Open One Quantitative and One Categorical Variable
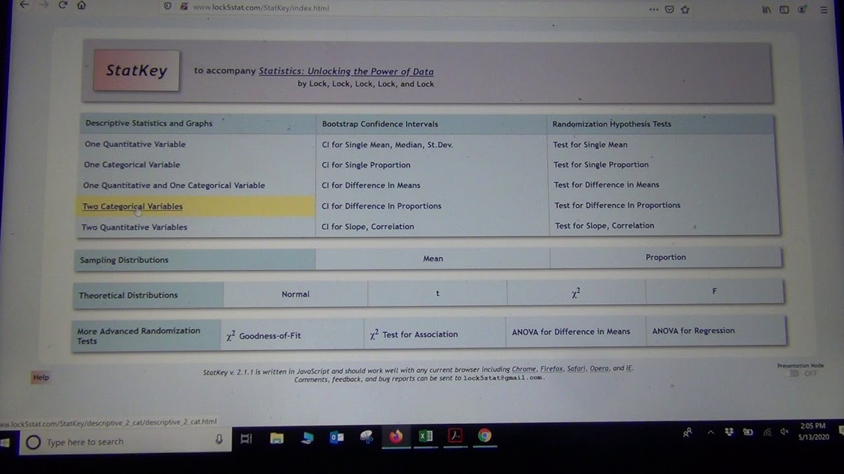844x474 pixels. [174, 186]
